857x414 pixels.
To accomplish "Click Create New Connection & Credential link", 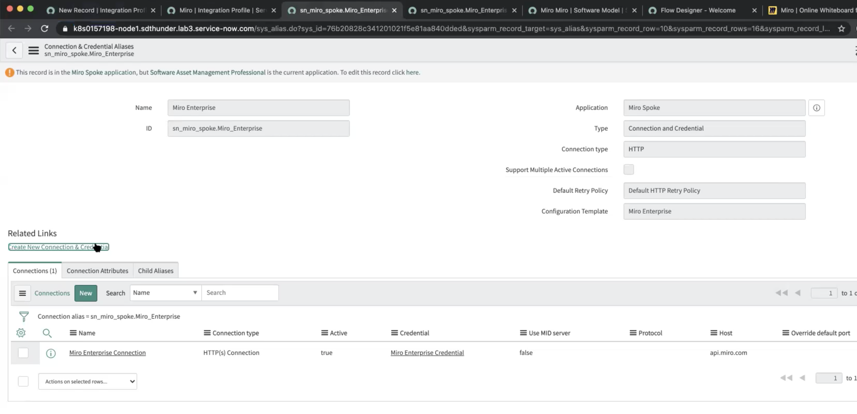I will click(59, 247).
